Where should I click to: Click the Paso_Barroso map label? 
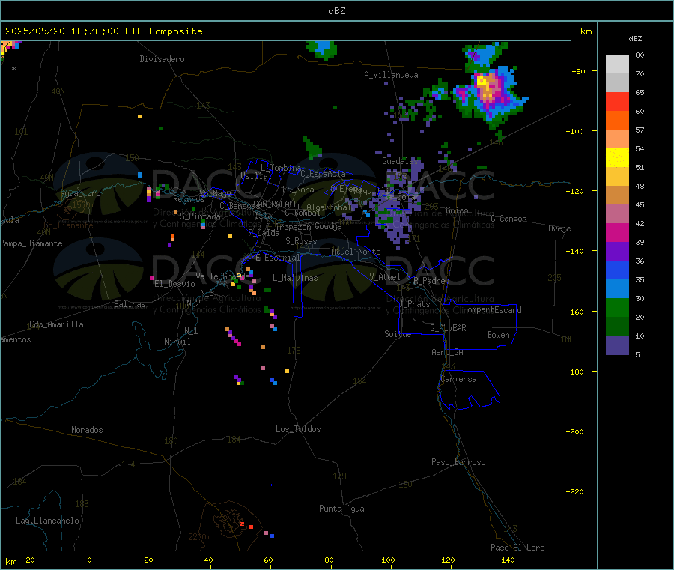click(458, 462)
